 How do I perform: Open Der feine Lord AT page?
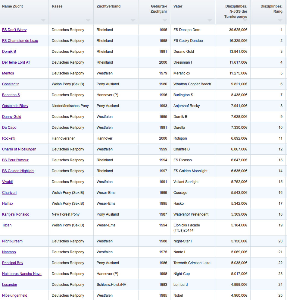(x=16, y=62)
